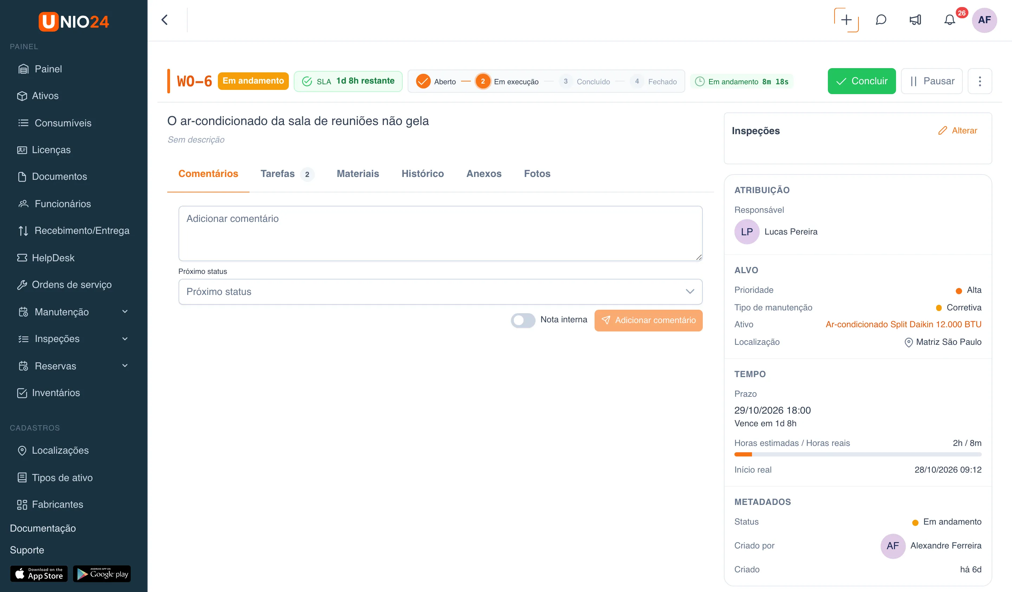The height and width of the screenshot is (592, 1012).
Task: Open the AF user avatar menu
Action: pyautogui.click(x=984, y=20)
